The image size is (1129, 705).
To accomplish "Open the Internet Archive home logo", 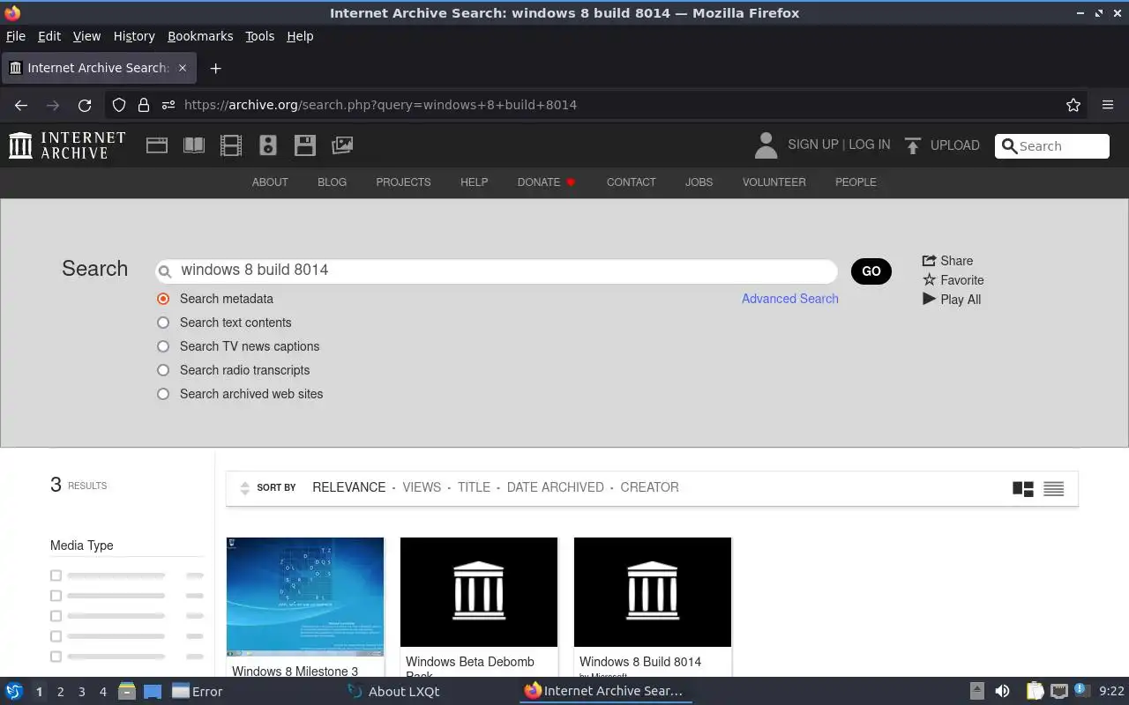I will (x=67, y=145).
